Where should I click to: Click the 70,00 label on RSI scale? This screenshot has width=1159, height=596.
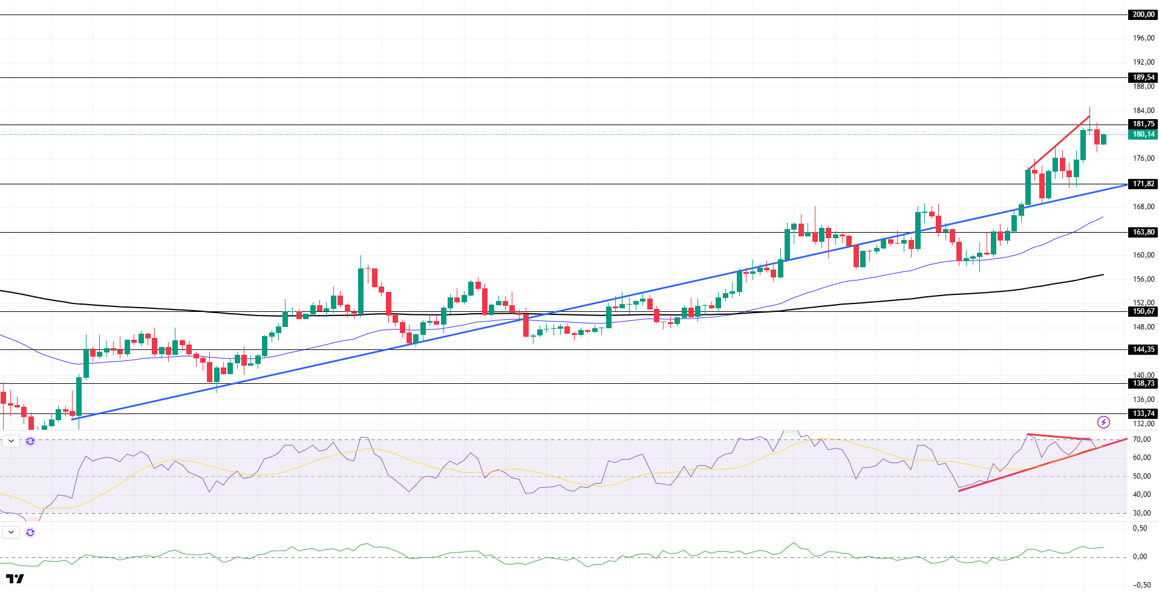[1141, 439]
